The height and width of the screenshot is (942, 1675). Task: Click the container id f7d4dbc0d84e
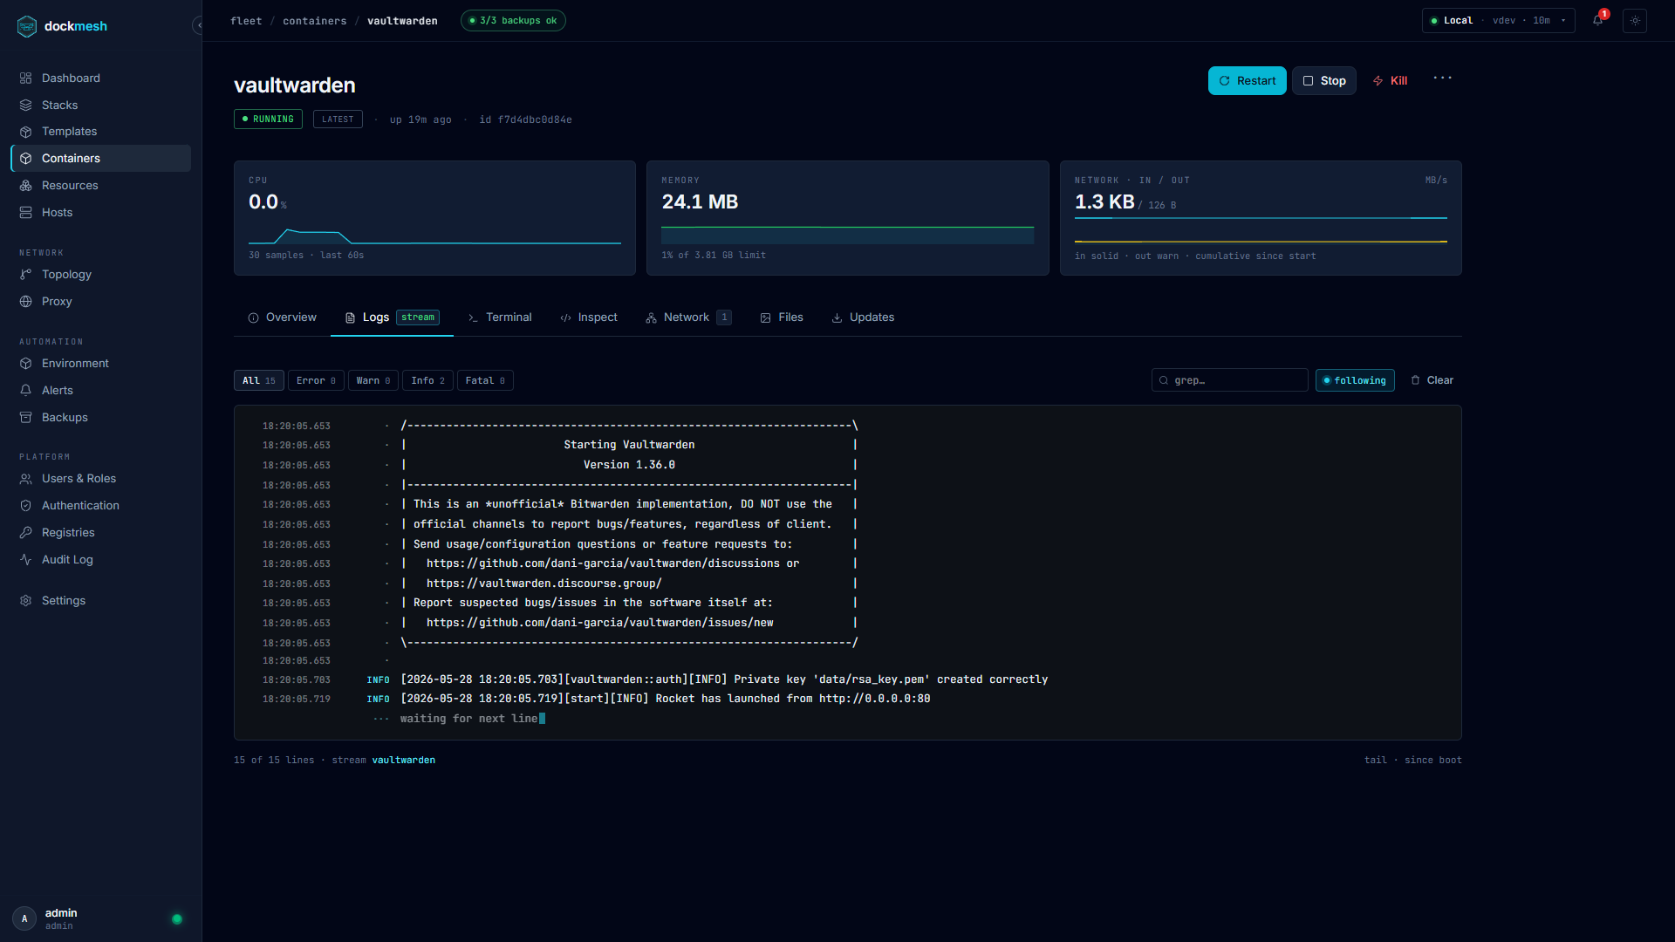pyautogui.click(x=525, y=120)
